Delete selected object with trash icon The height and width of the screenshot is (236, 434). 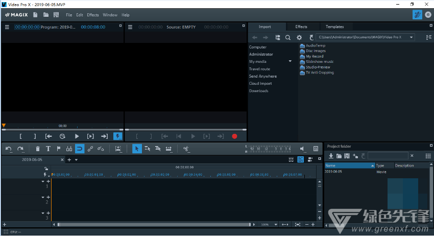pyautogui.click(x=38, y=149)
